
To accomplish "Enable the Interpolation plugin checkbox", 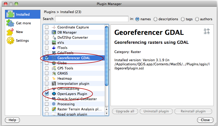I will point(47,83).
